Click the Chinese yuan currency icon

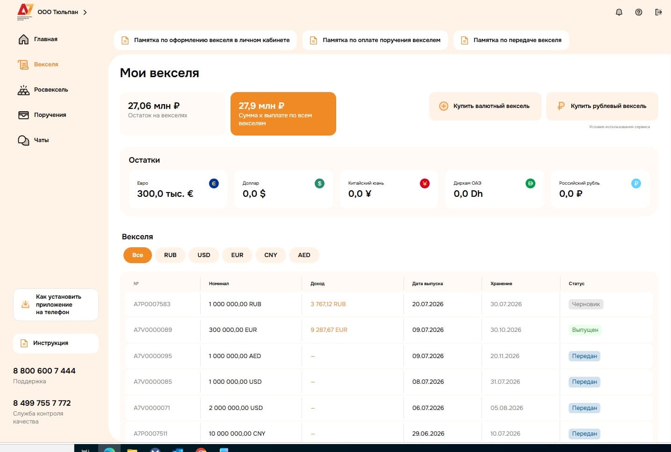click(425, 184)
